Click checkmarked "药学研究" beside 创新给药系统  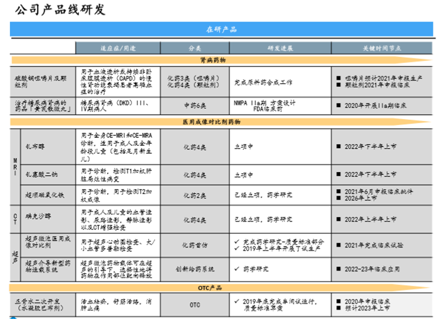[x=255, y=269]
